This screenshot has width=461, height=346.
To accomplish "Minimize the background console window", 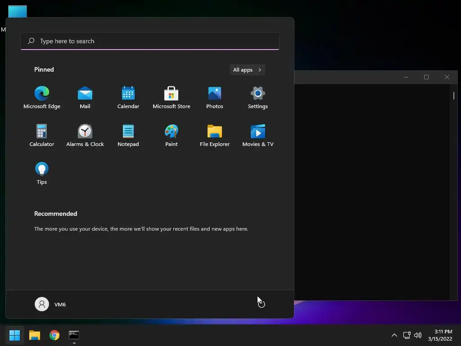I will 406,77.
